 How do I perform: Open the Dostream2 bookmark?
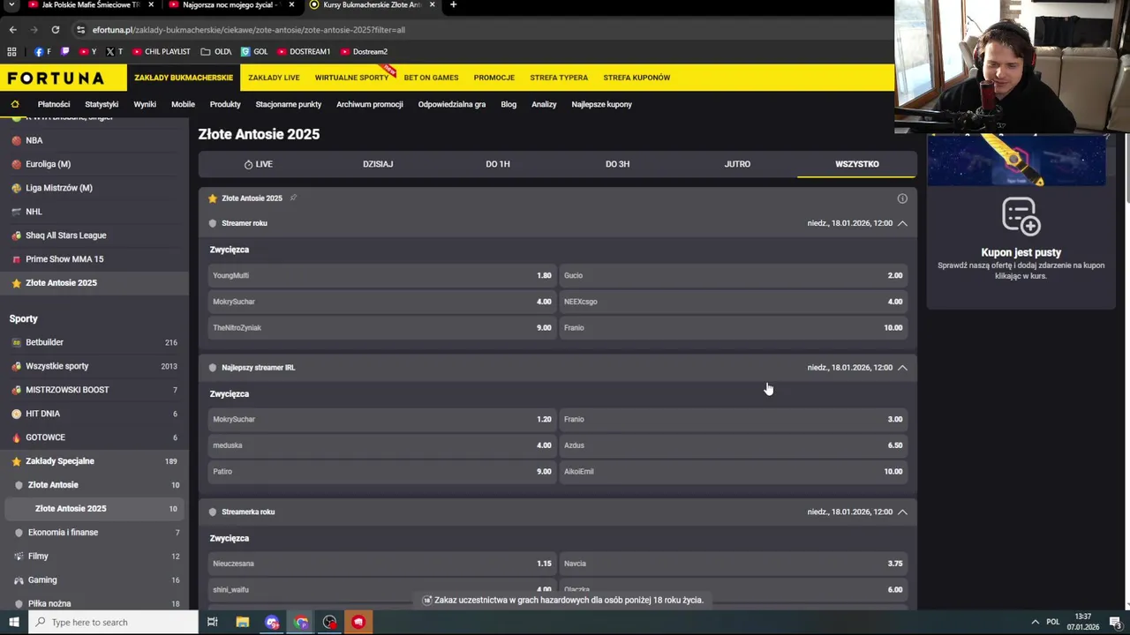tap(364, 51)
